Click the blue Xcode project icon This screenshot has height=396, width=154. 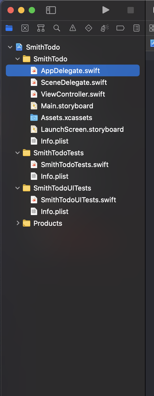click(19, 47)
